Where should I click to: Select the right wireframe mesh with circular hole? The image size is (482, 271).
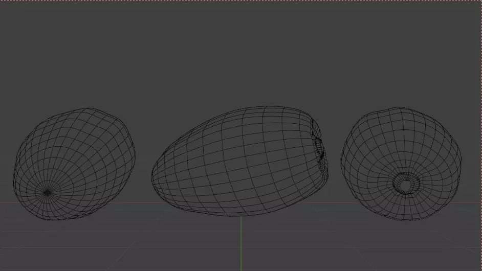401,164
